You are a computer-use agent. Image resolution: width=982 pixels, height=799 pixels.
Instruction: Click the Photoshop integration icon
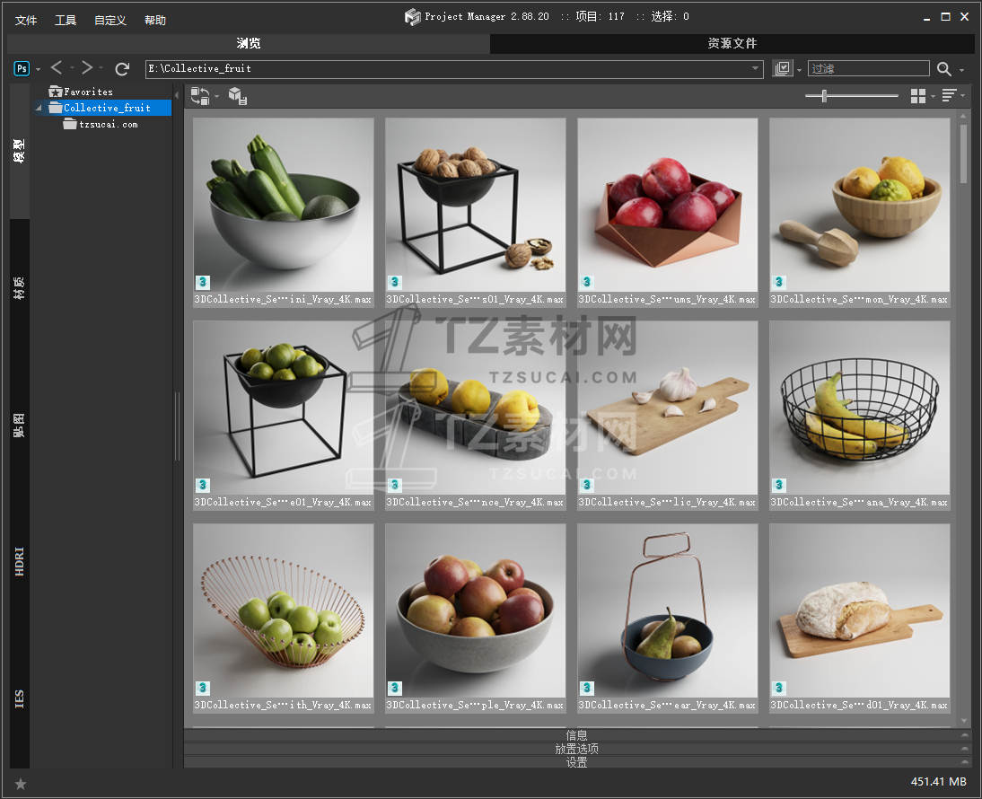[x=22, y=69]
